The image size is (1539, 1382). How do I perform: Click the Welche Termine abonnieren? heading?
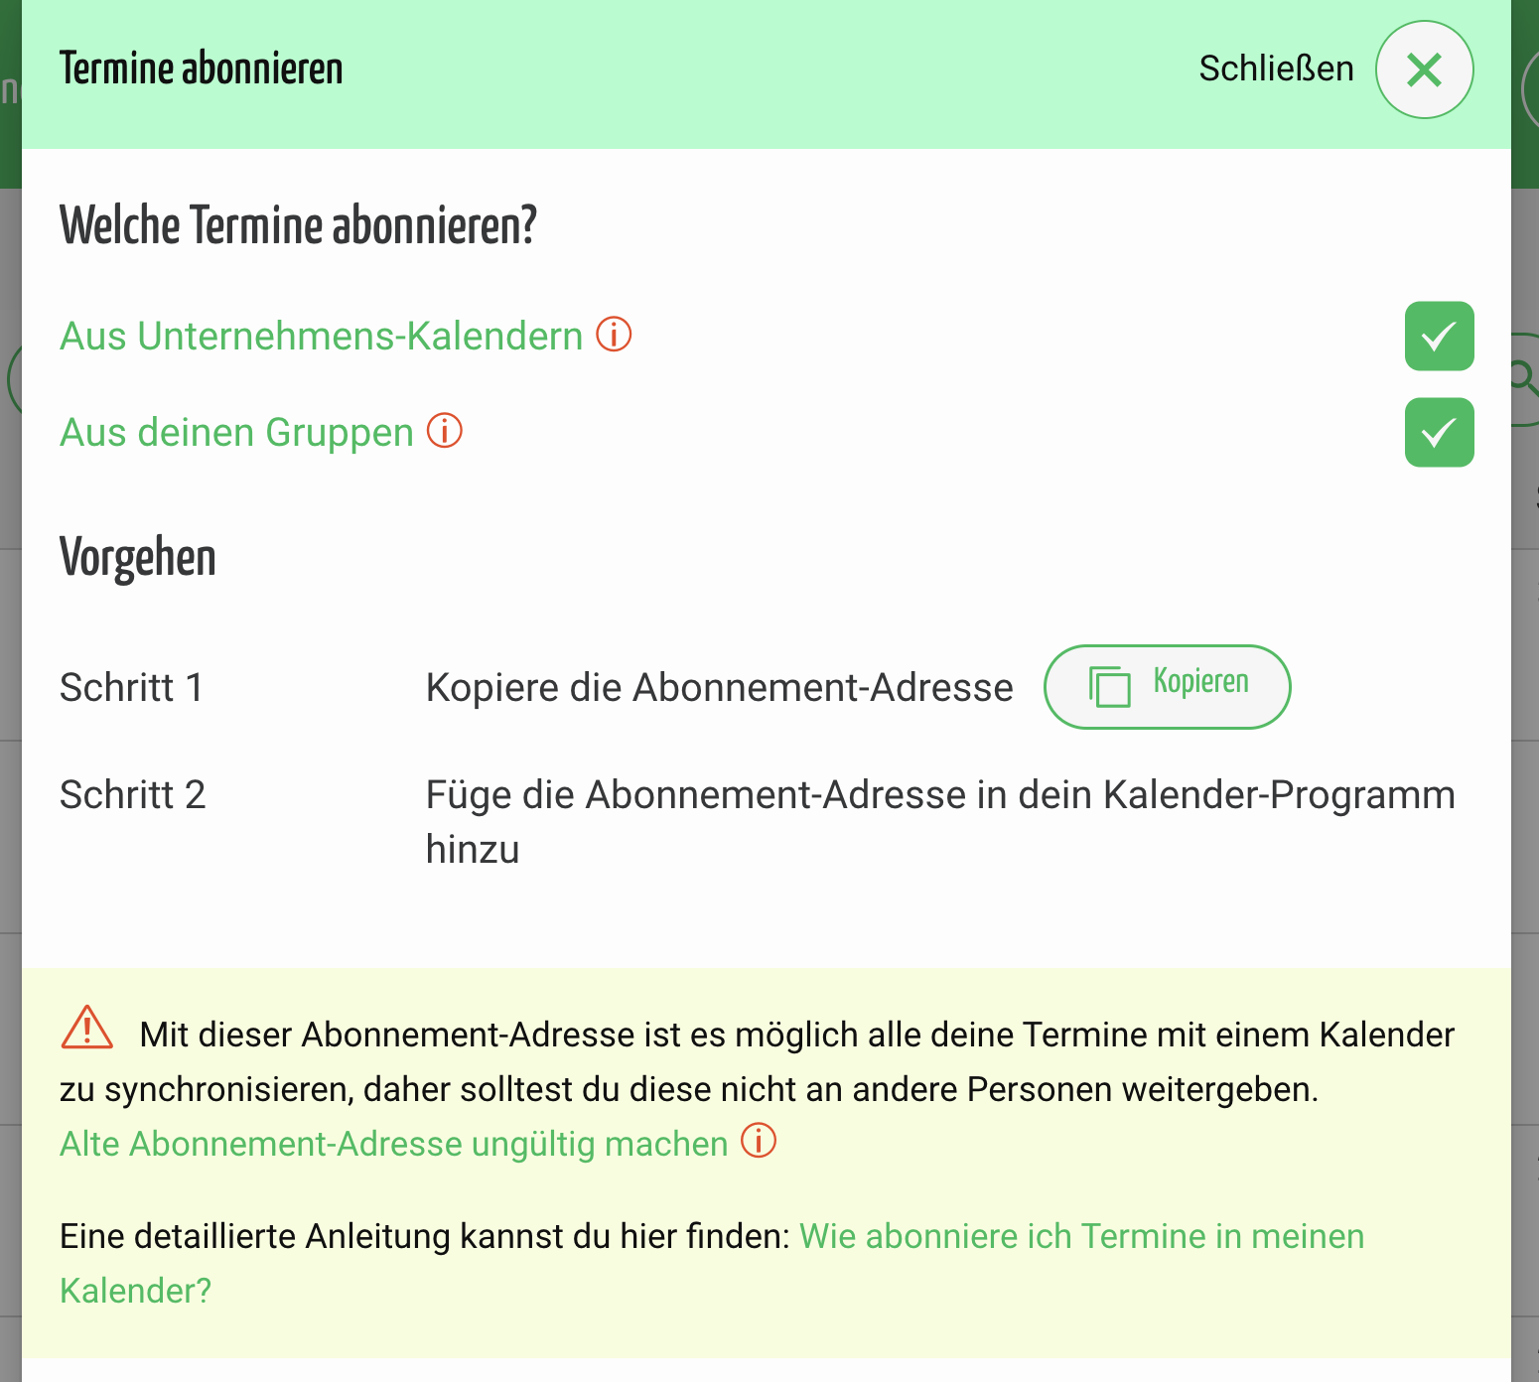tap(298, 225)
